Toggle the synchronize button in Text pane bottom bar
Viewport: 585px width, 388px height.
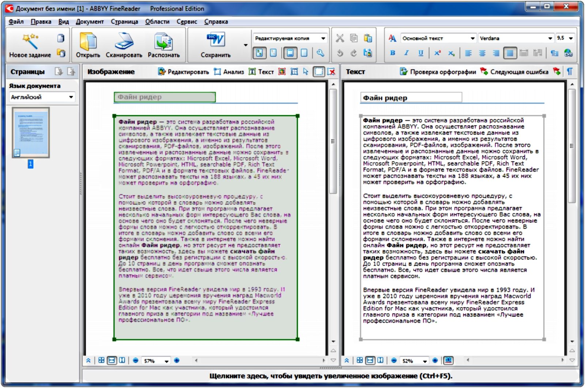448,361
